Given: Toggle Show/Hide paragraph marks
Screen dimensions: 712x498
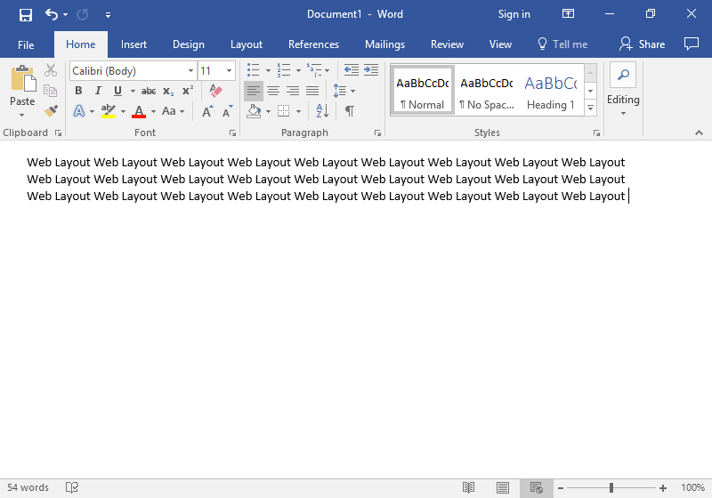Looking at the screenshot, I should [350, 111].
